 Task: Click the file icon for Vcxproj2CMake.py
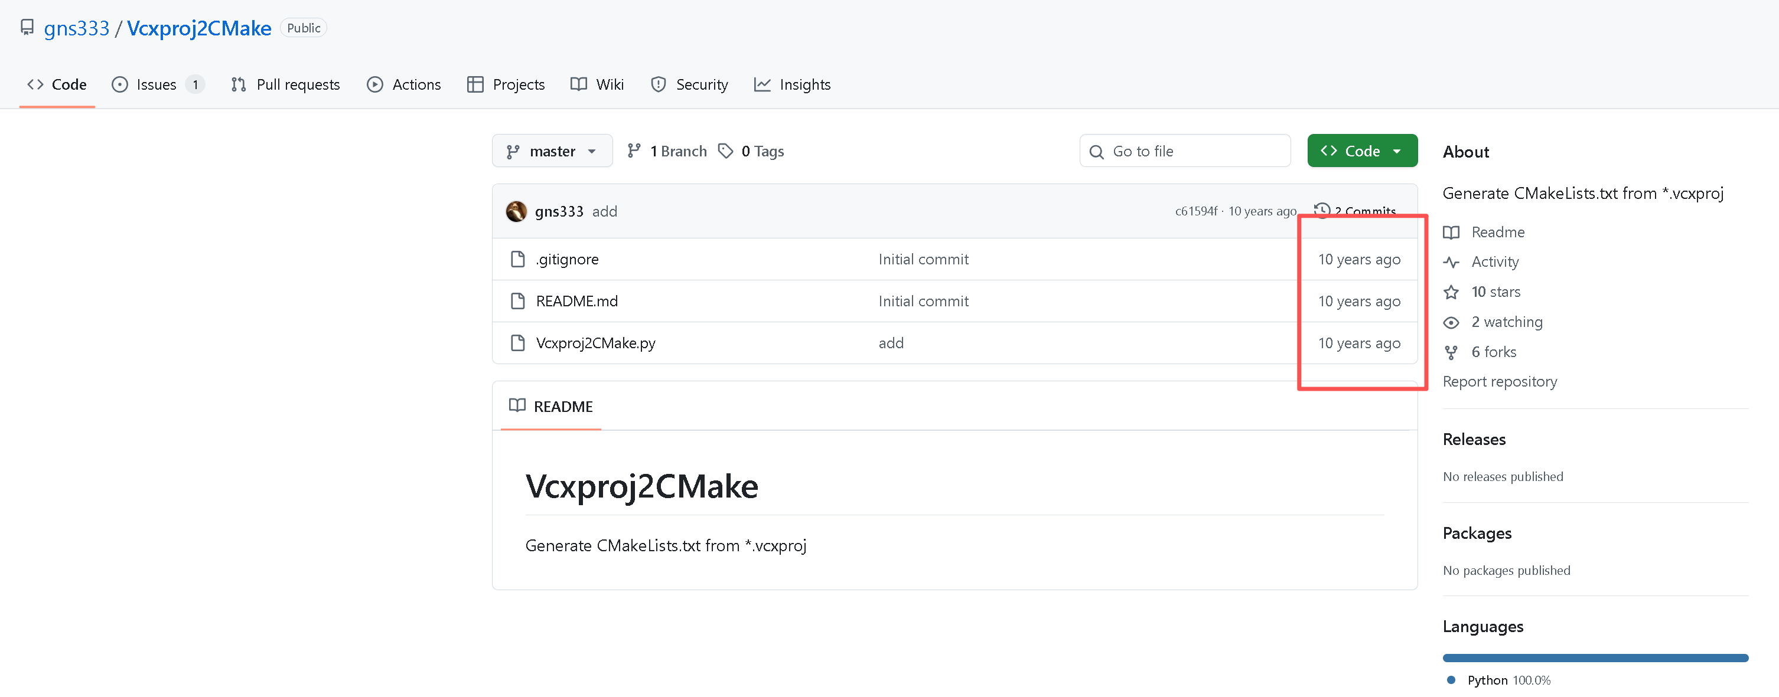coord(517,343)
